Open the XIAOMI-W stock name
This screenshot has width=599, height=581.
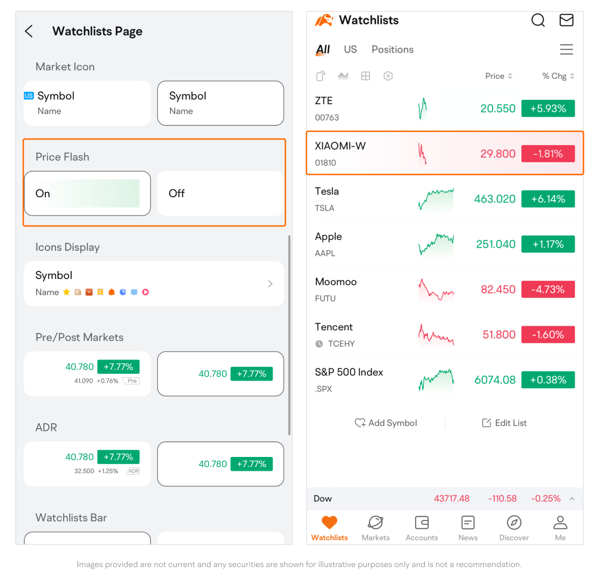pos(340,146)
